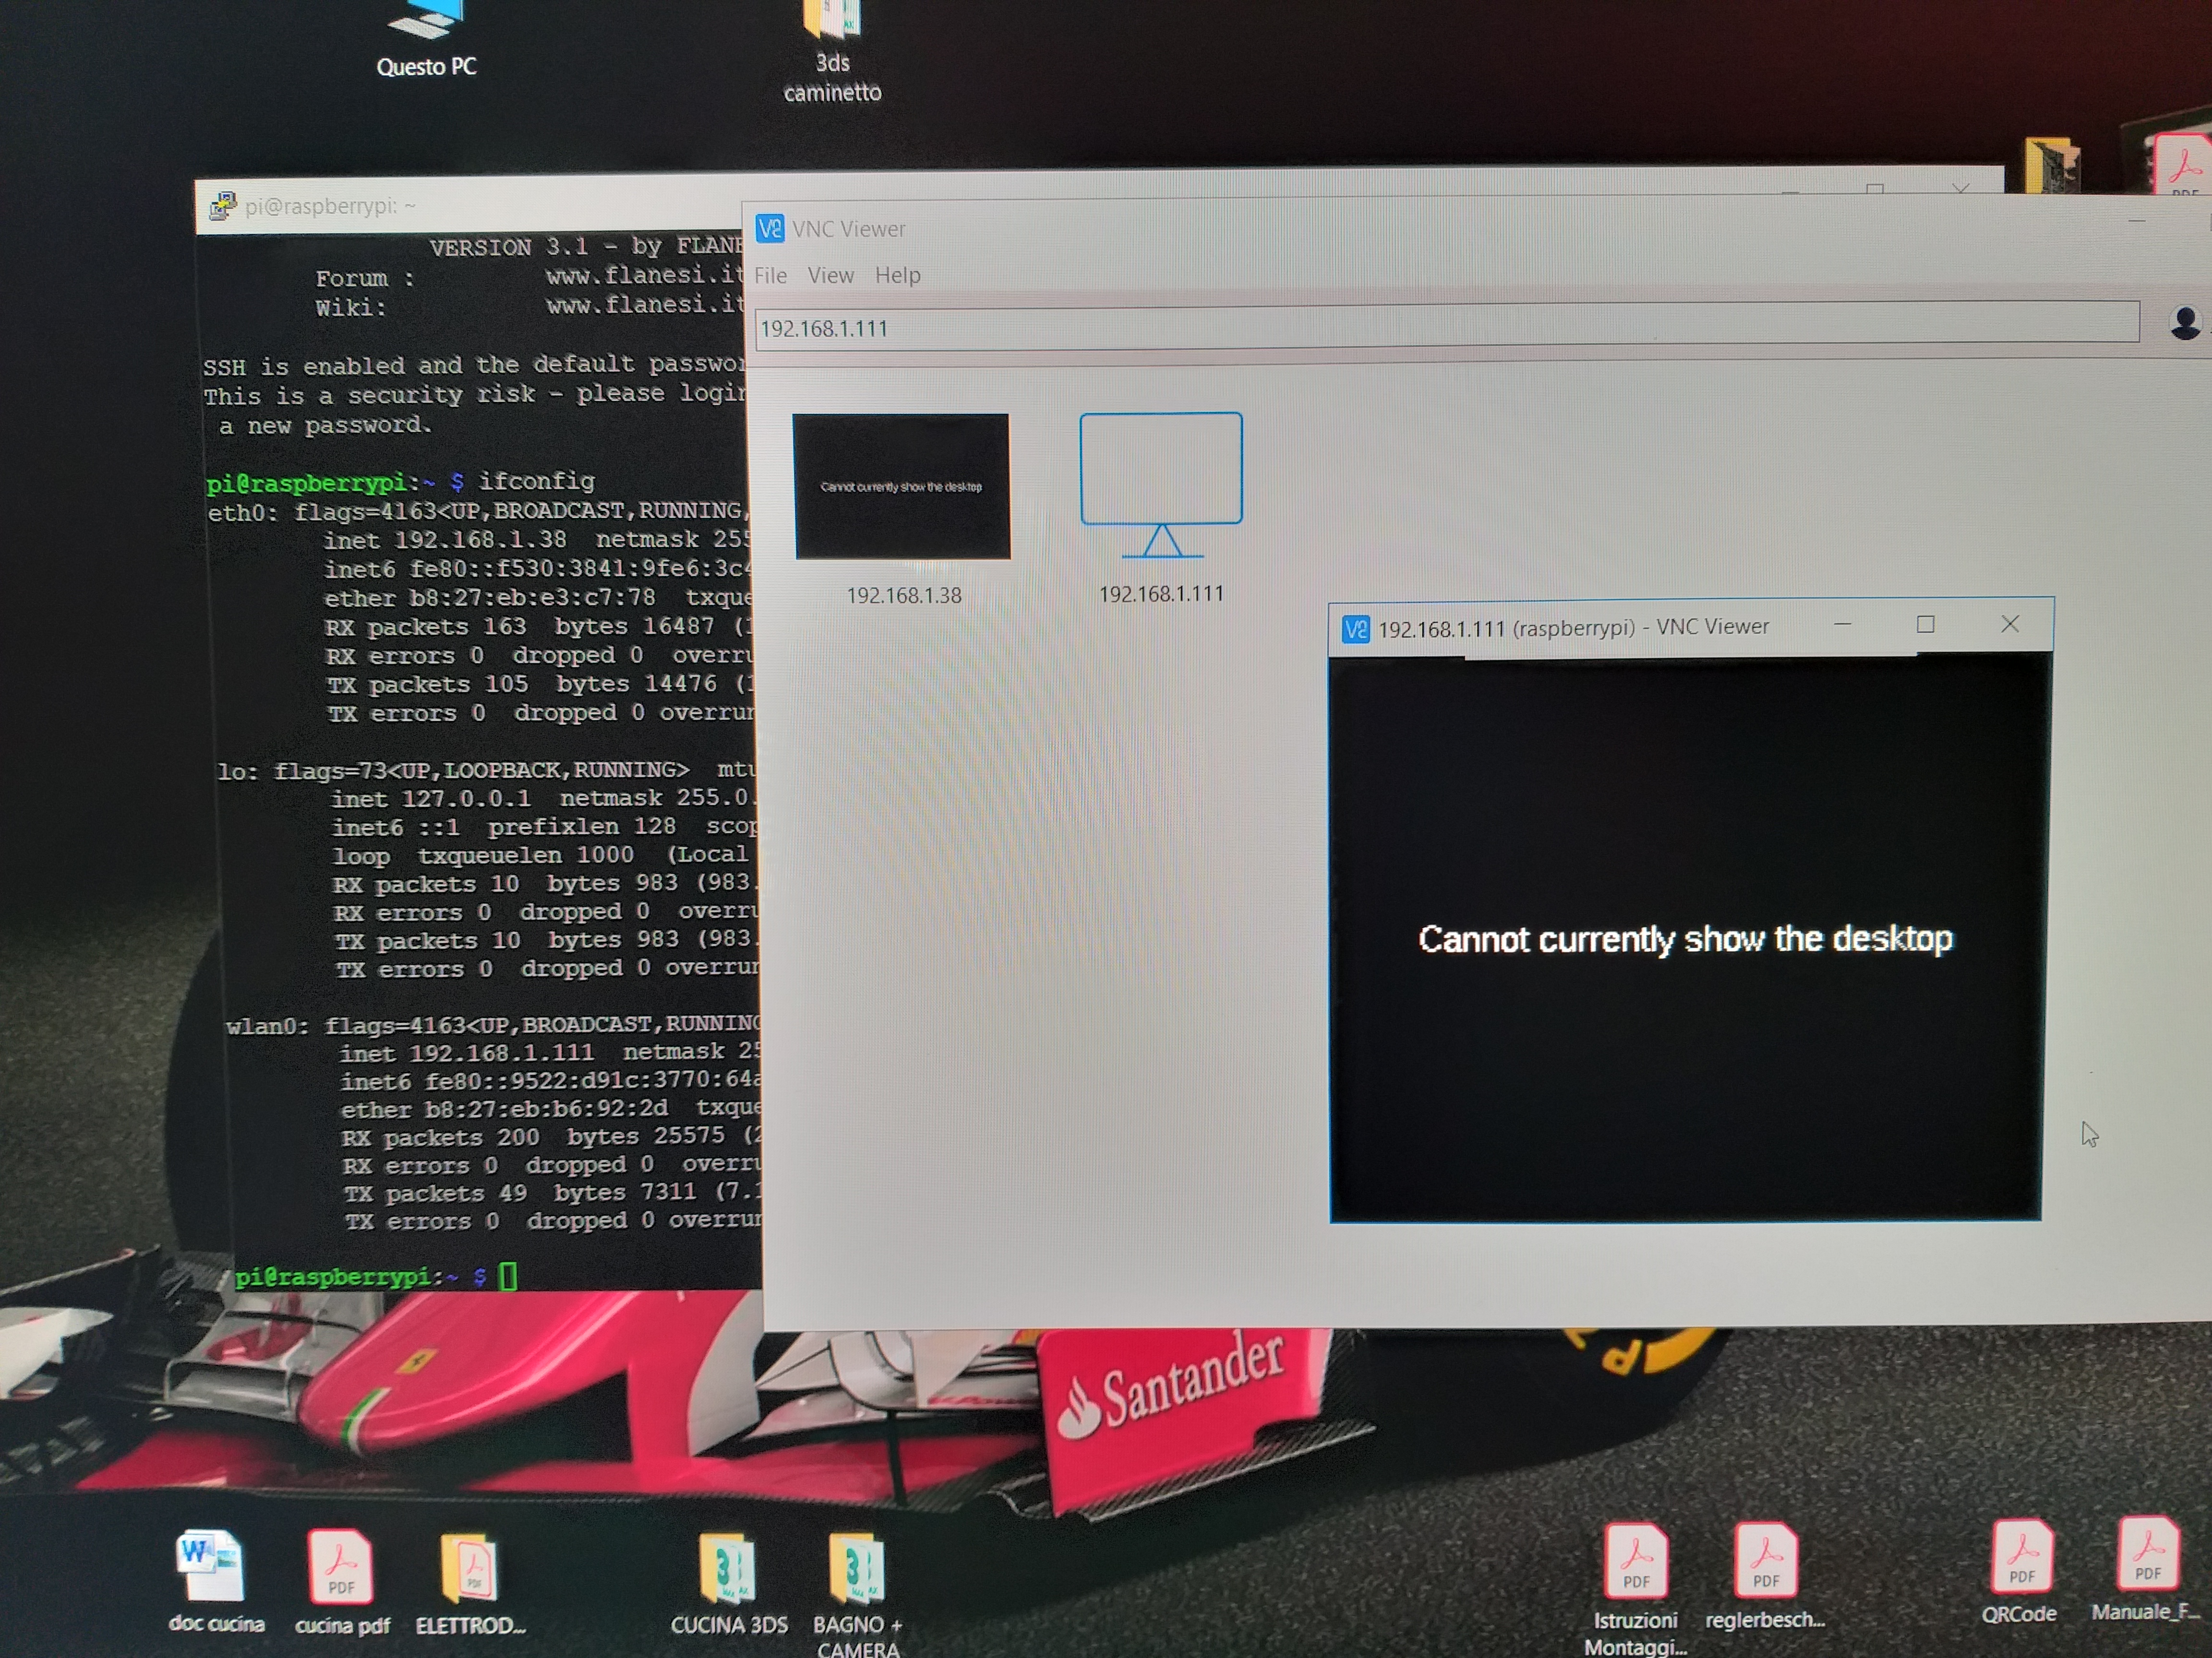The height and width of the screenshot is (1658, 2212).
Task: Select the 192.168.1.38 connection thumbnail
Action: (x=902, y=487)
